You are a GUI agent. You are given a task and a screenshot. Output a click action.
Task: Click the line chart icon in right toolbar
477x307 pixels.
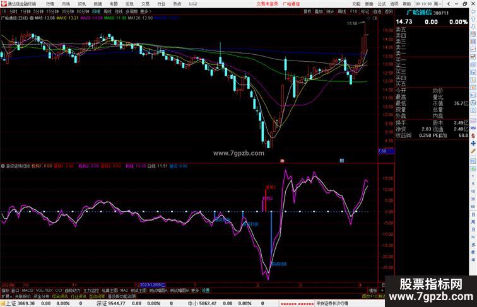(473, 49)
